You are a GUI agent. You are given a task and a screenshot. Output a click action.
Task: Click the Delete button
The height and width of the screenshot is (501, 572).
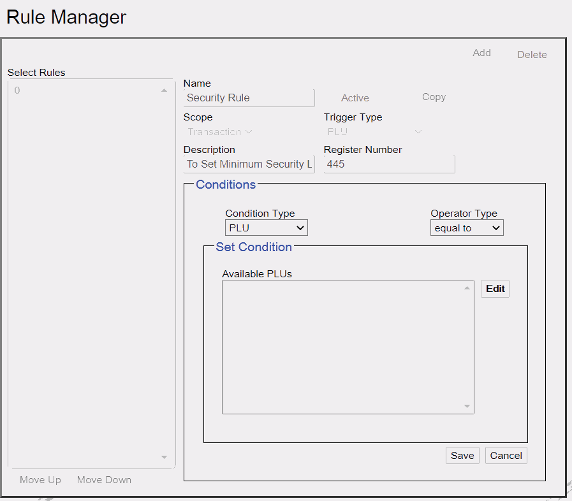click(532, 55)
